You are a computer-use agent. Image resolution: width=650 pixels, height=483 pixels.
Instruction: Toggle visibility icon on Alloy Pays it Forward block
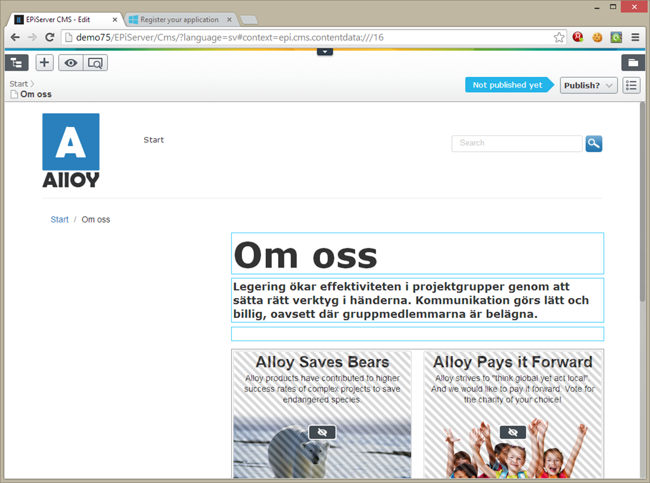click(513, 432)
